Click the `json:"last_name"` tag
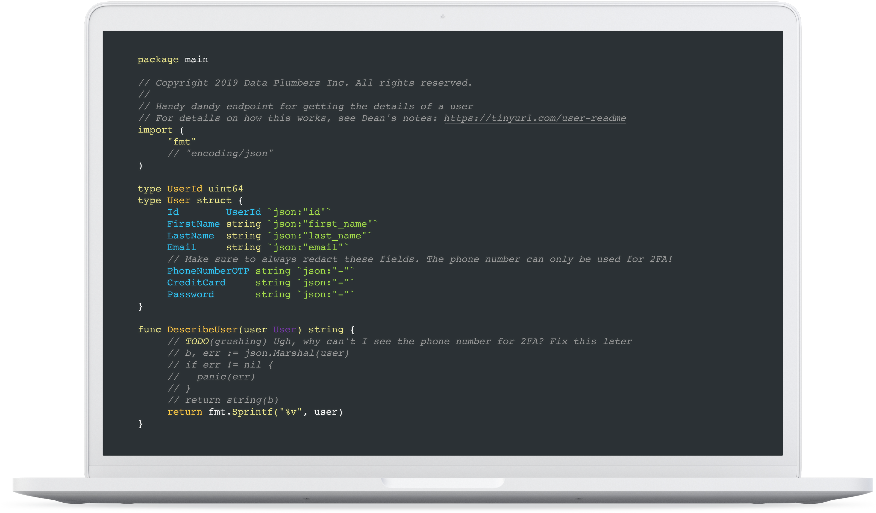876x513 pixels. click(319, 236)
